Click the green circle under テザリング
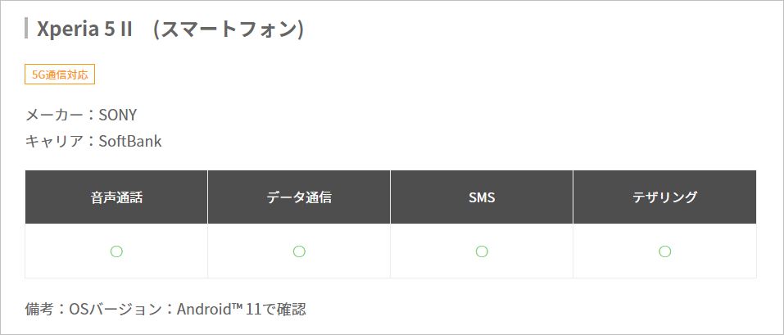 point(664,251)
